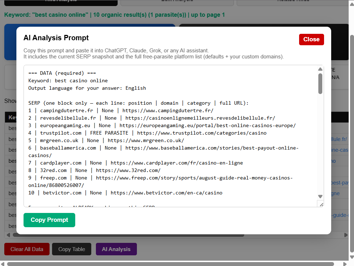Click the green Copy Prompt button
Viewport: 354px width, 266px height.
pos(49,220)
